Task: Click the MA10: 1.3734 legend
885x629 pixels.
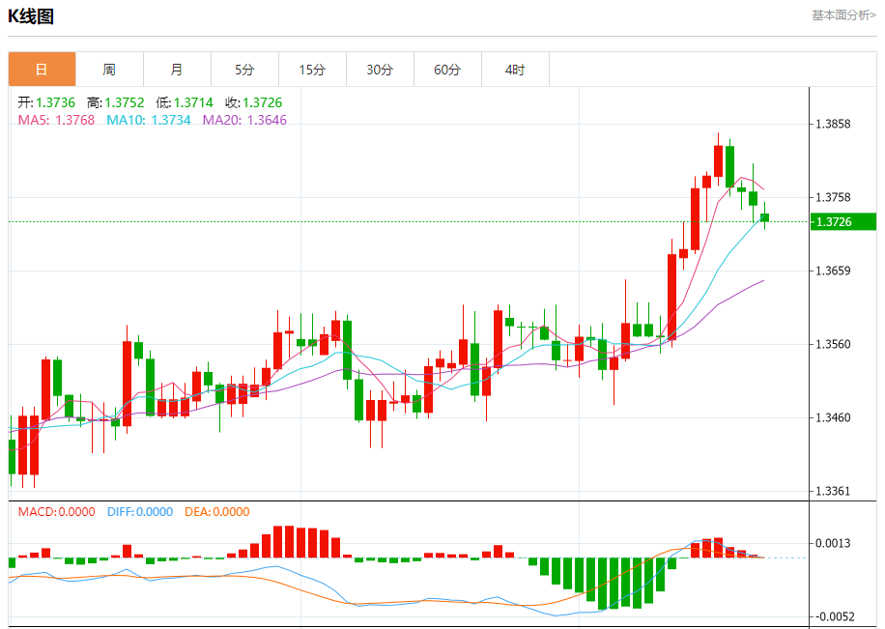Action: click(x=149, y=120)
